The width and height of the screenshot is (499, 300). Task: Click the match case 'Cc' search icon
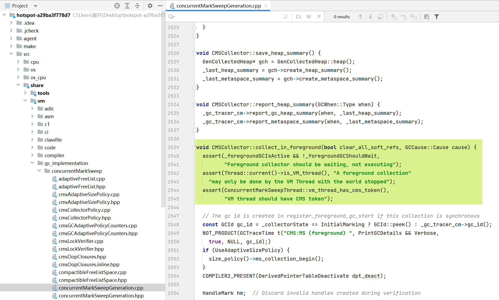(x=299, y=16)
